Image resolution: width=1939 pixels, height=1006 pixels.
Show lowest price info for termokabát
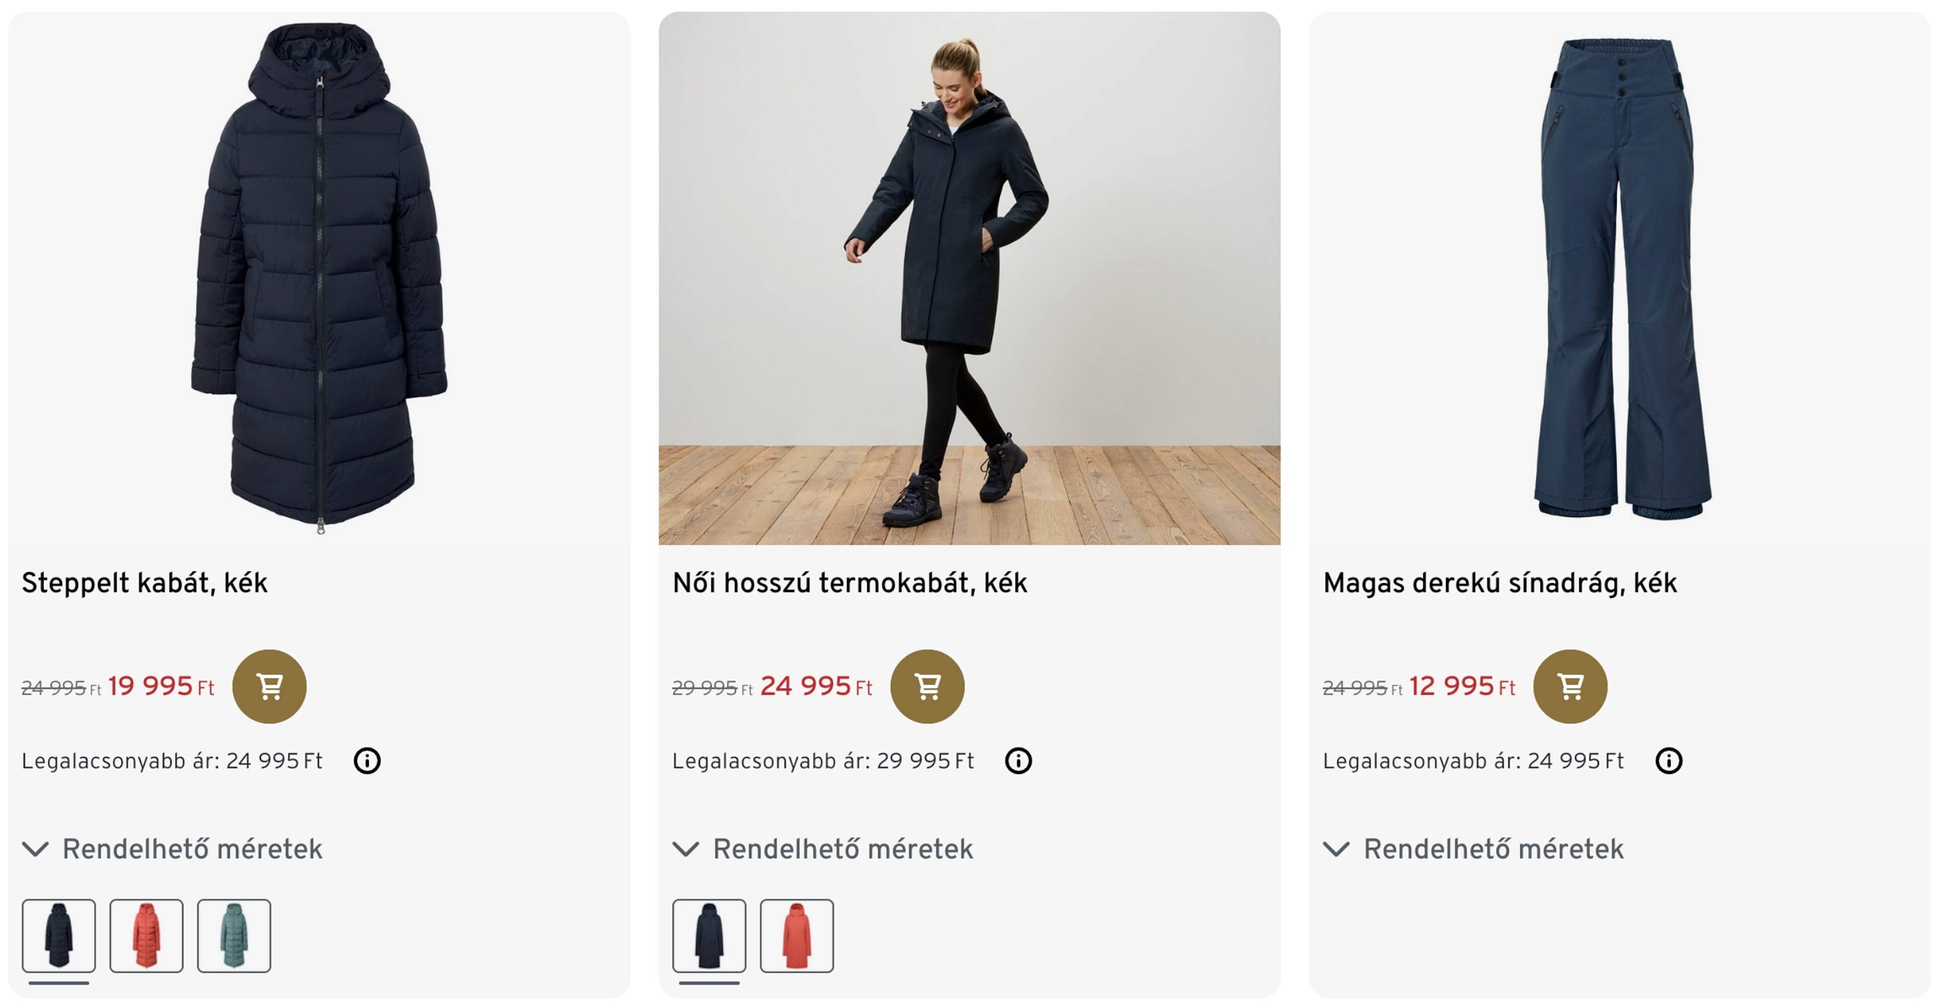(x=1018, y=761)
